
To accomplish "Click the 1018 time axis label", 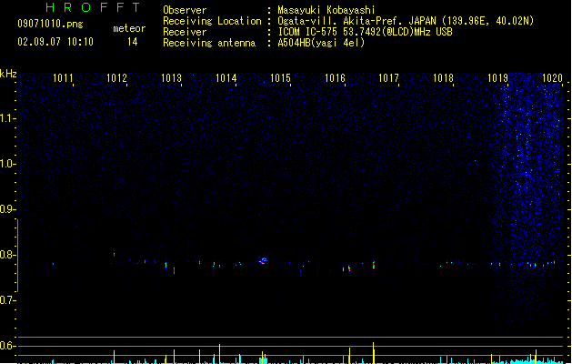I will 443,77.
